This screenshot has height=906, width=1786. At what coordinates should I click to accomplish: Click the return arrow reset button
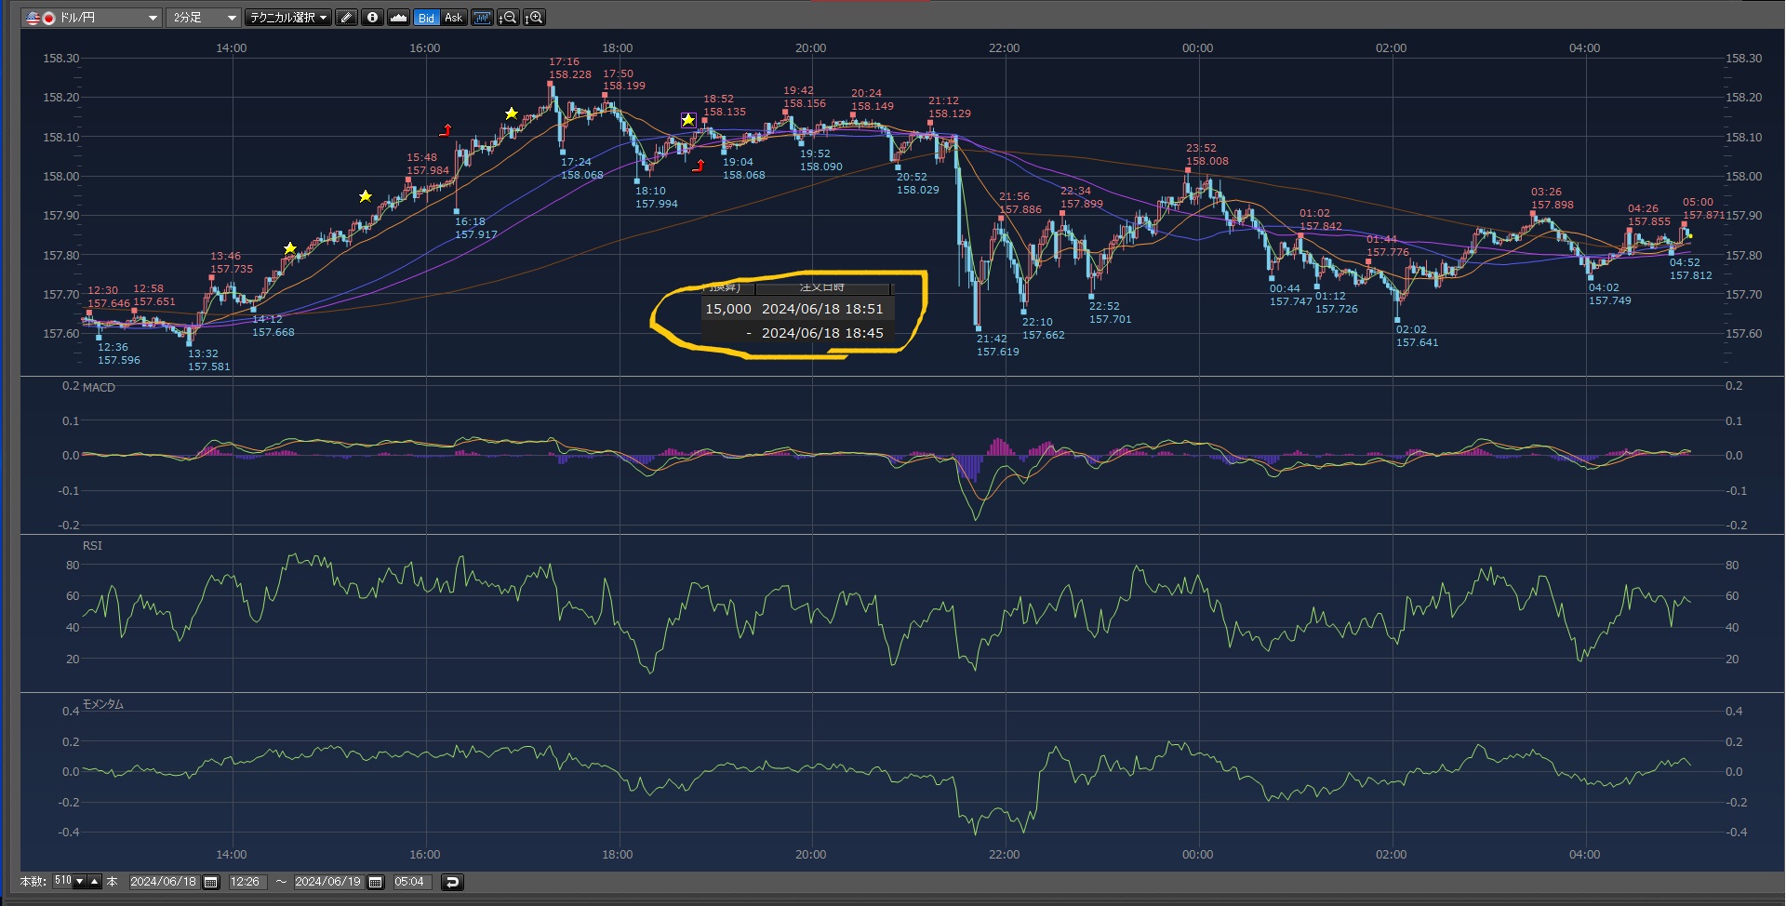(x=452, y=882)
